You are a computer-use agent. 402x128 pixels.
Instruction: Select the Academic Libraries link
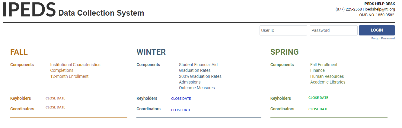[x=327, y=82]
